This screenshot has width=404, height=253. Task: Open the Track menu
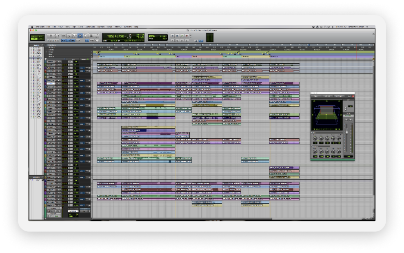pyautogui.click(x=67, y=27)
